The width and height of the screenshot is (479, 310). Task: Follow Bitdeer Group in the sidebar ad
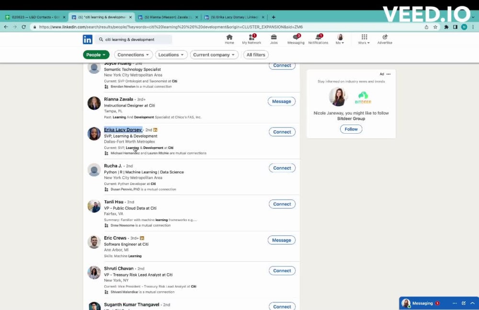[x=351, y=129]
